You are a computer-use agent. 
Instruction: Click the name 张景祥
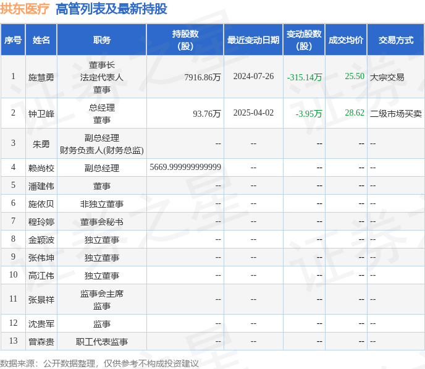pyautogui.click(x=41, y=300)
